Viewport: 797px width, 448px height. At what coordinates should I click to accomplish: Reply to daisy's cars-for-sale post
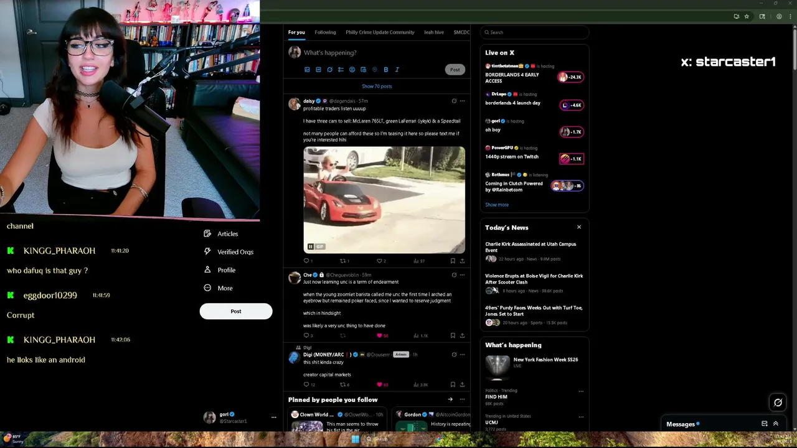(306, 261)
